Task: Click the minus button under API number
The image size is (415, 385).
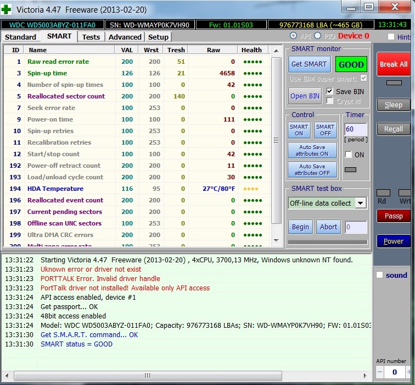Action: click(x=380, y=372)
